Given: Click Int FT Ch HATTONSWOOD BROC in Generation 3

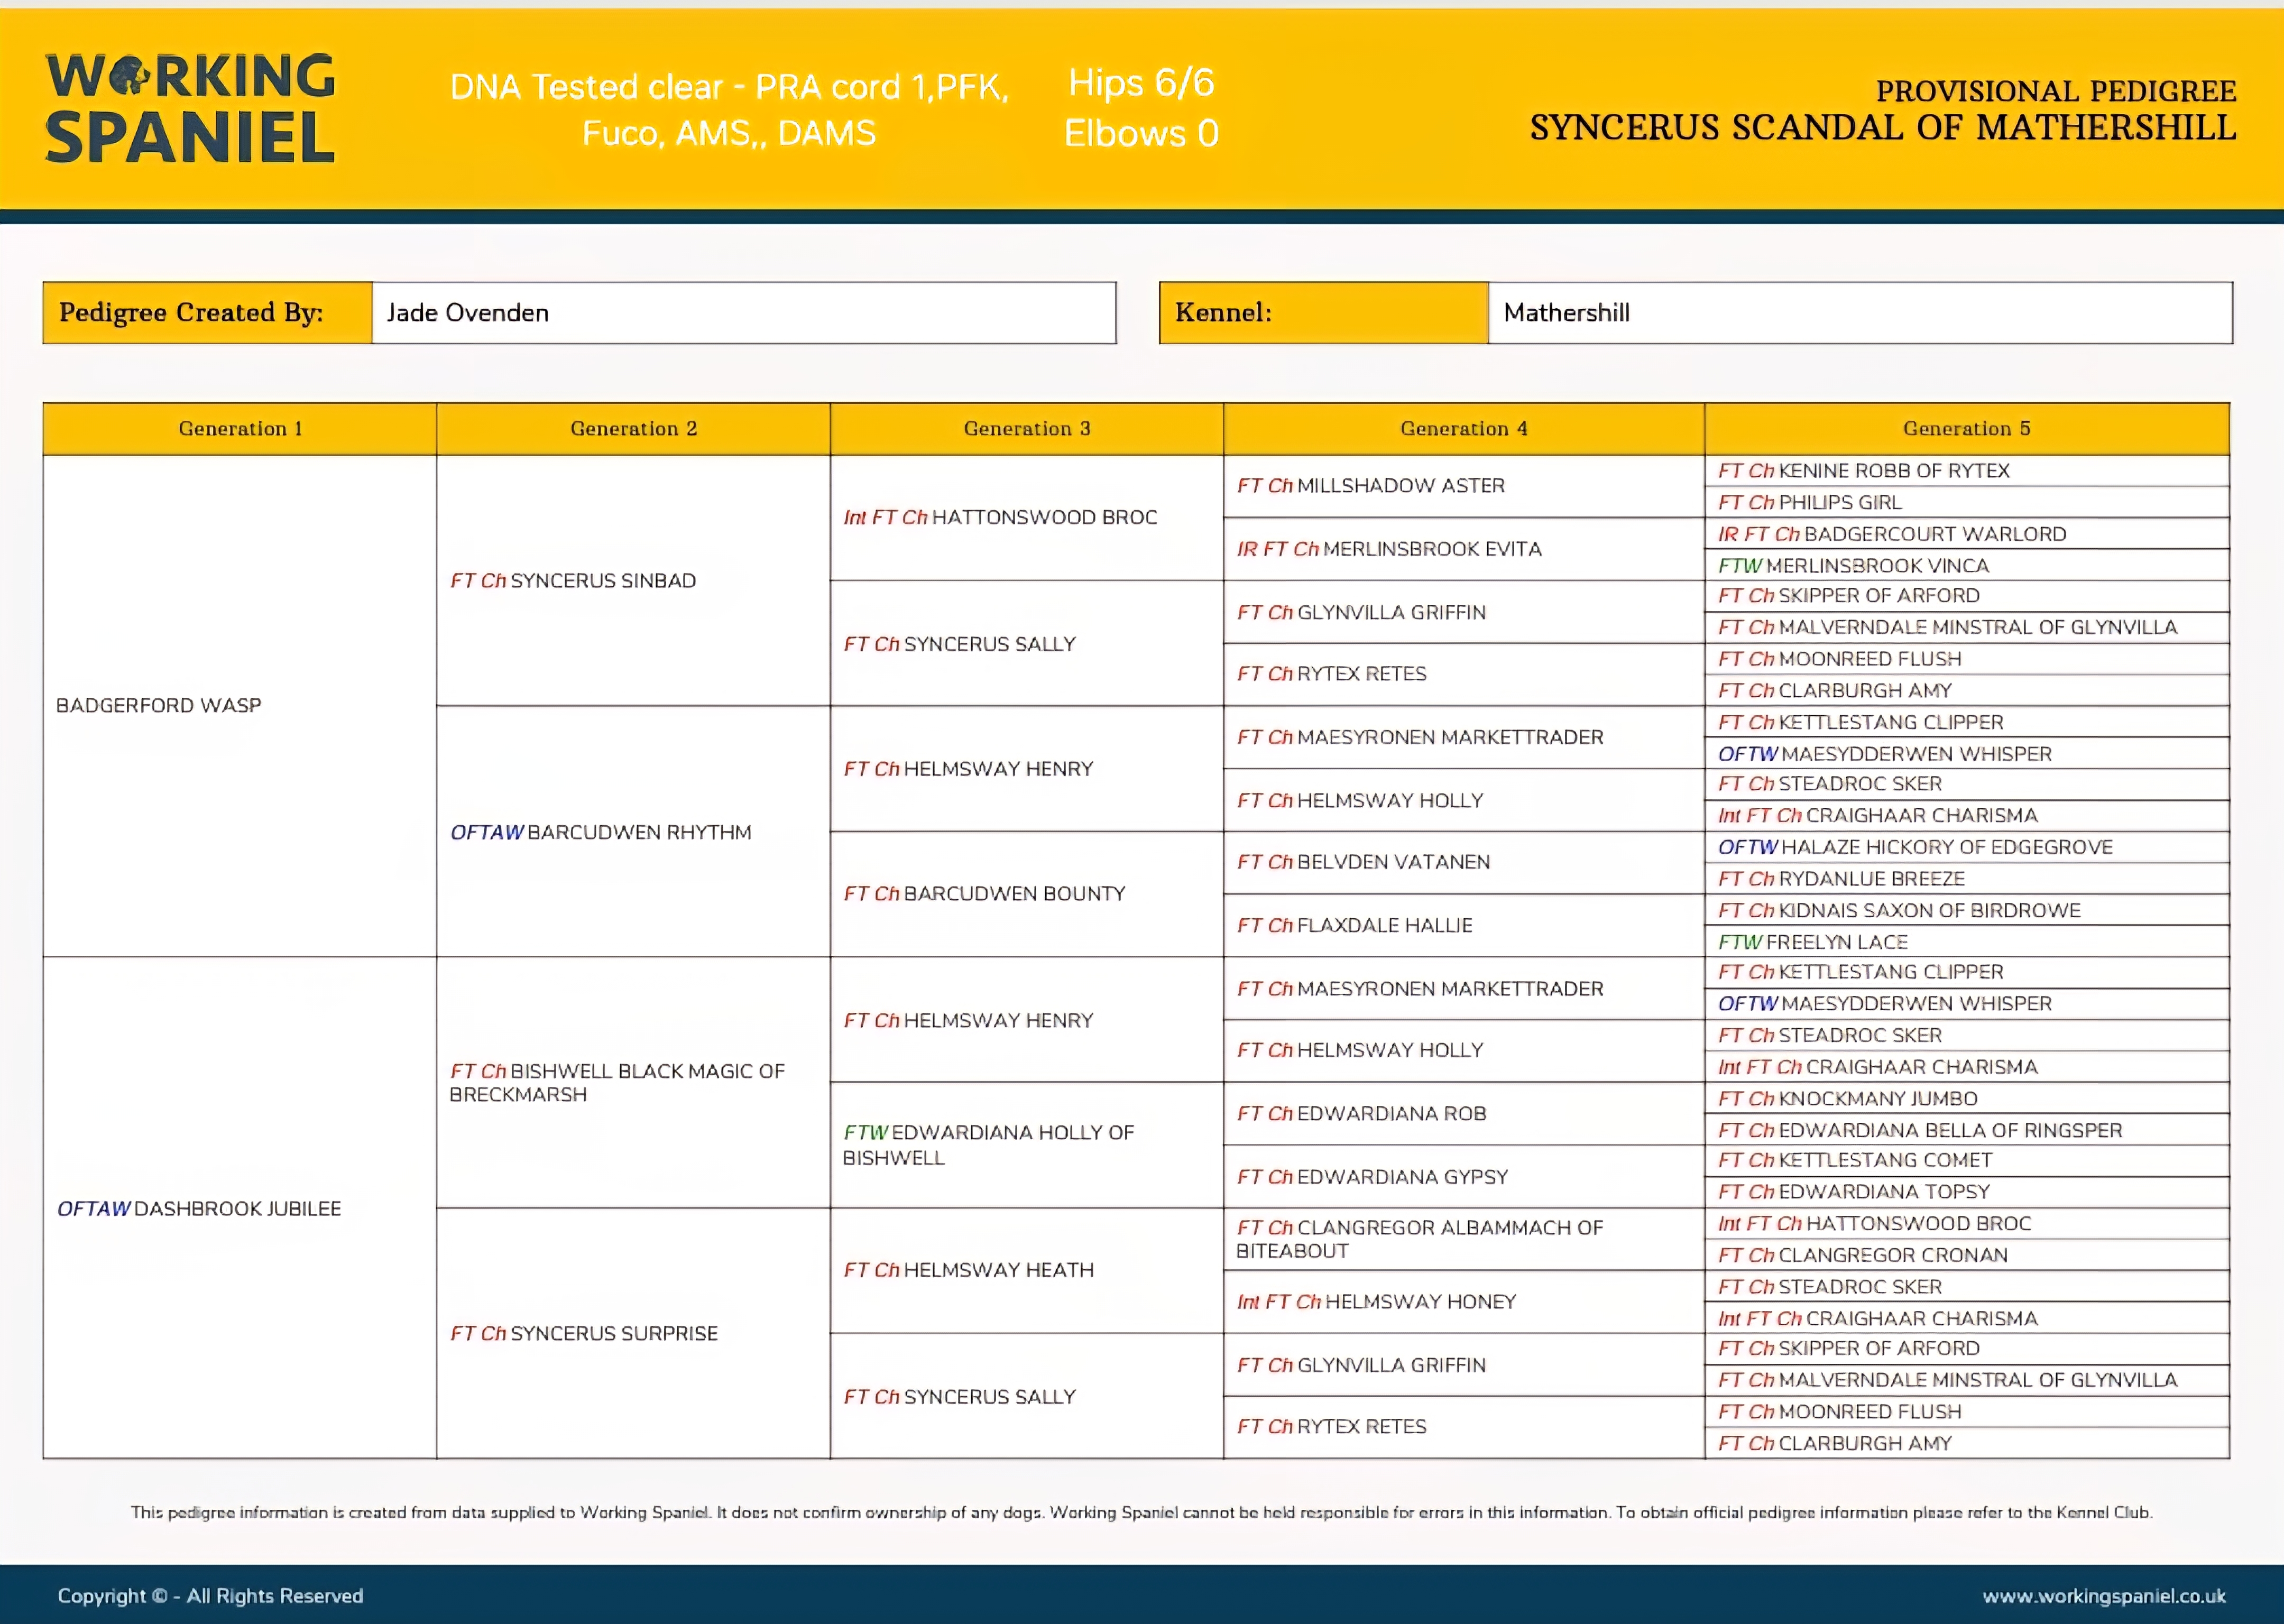Looking at the screenshot, I should (x=1000, y=518).
